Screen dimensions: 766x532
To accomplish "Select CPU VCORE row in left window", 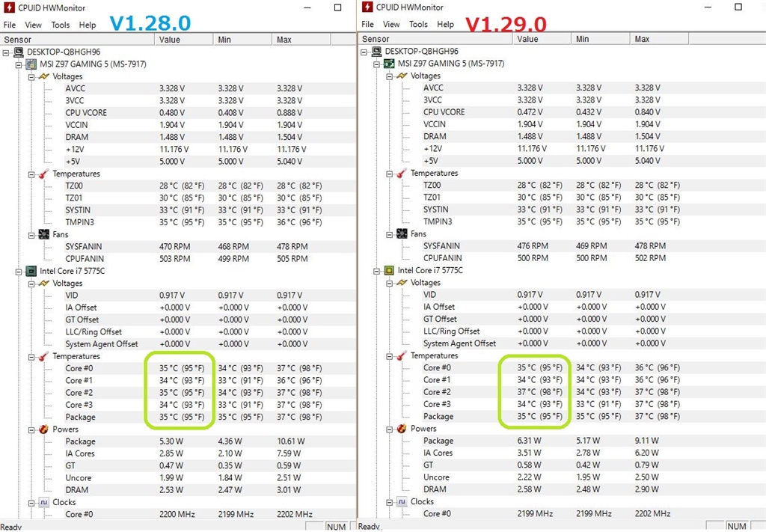I will [210, 113].
